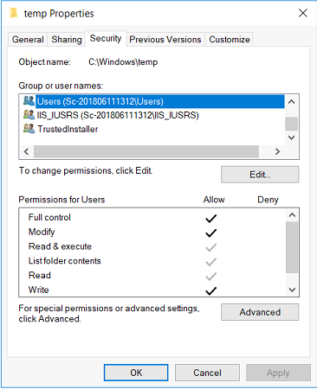Viewport: 317px width, 389px height.
Task: Click the Modify allow checkmark
Action: click(x=211, y=233)
